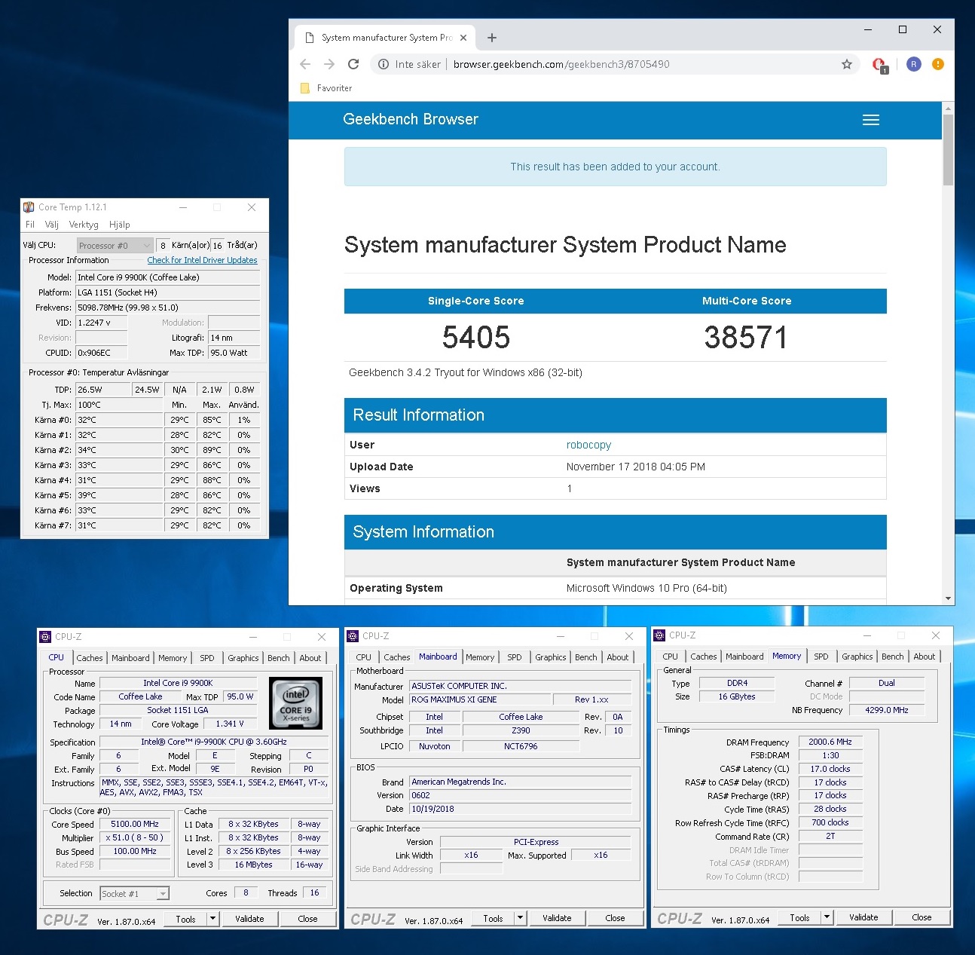Image resolution: width=975 pixels, height=955 pixels.
Task: Click the browser address bar URL
Action: pyautogui.click(x=561, y=64)
